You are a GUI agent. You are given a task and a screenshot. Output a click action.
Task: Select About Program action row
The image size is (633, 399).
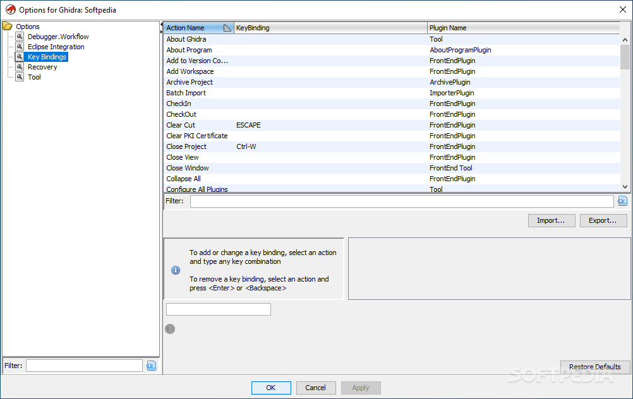click(x=392, y=50)
